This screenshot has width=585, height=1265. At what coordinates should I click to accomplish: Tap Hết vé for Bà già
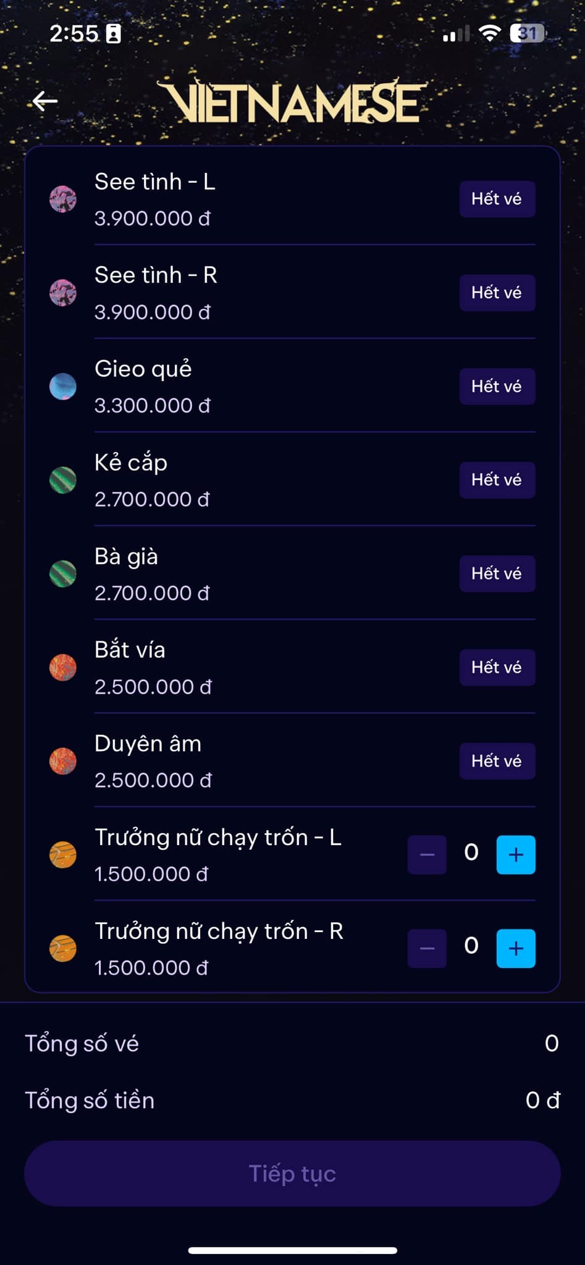497,574
